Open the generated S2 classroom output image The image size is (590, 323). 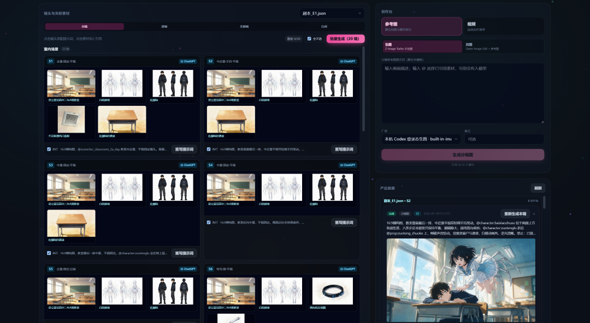(x=461, y=280)
